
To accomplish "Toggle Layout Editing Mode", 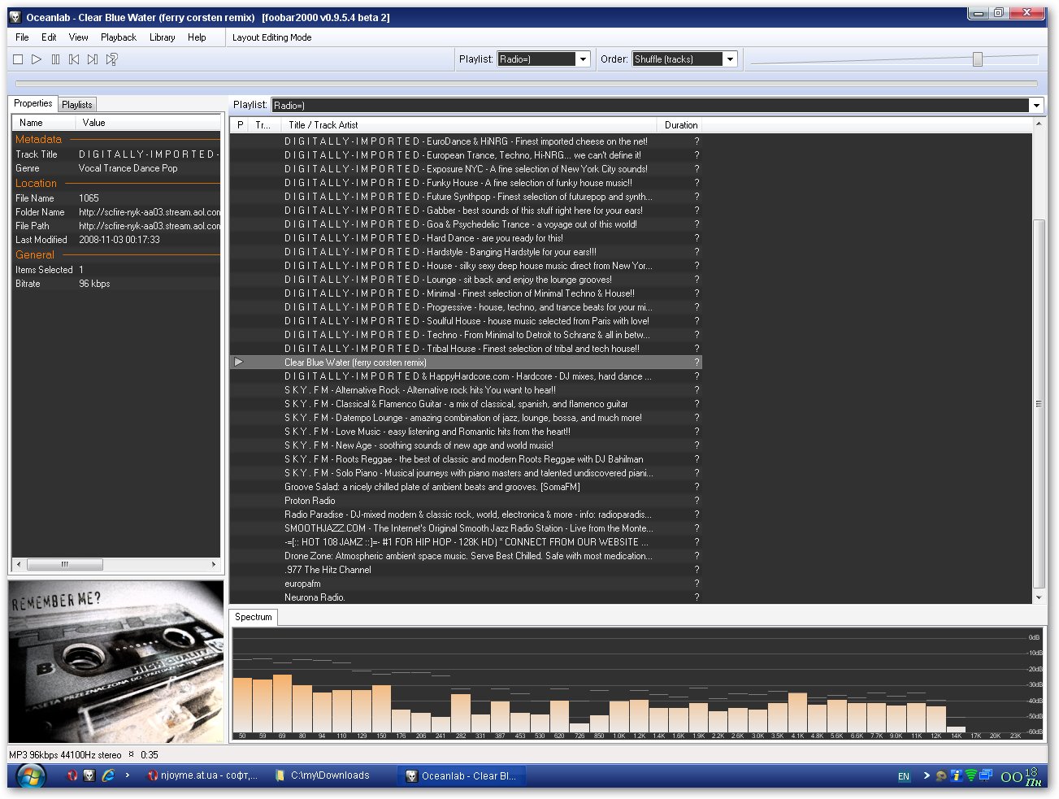I will click(x=271, y=37).
